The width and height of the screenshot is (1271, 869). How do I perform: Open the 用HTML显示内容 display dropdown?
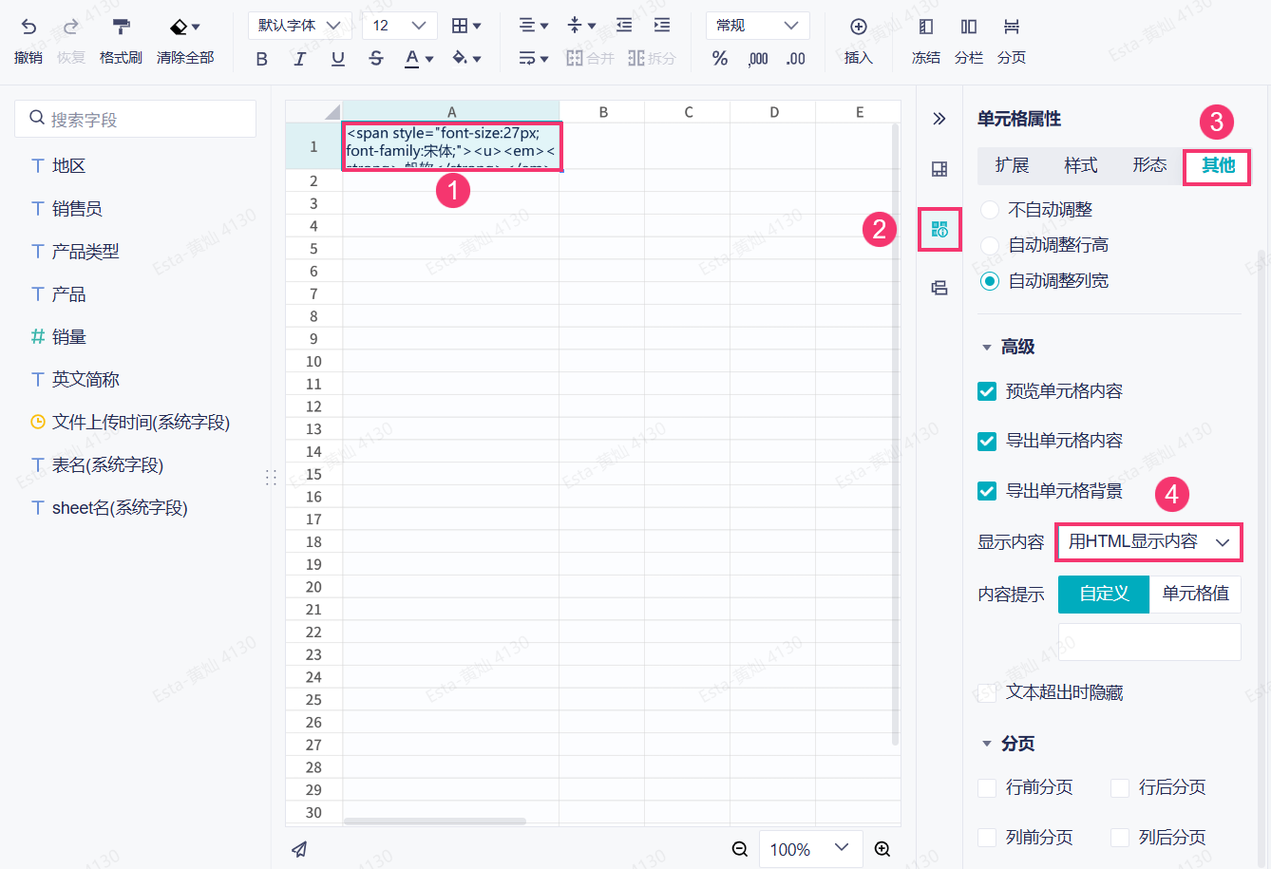[x=1149, y=541]
